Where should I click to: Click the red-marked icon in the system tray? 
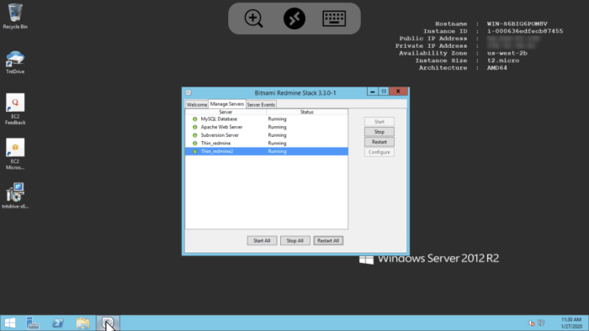click(531, 323)
